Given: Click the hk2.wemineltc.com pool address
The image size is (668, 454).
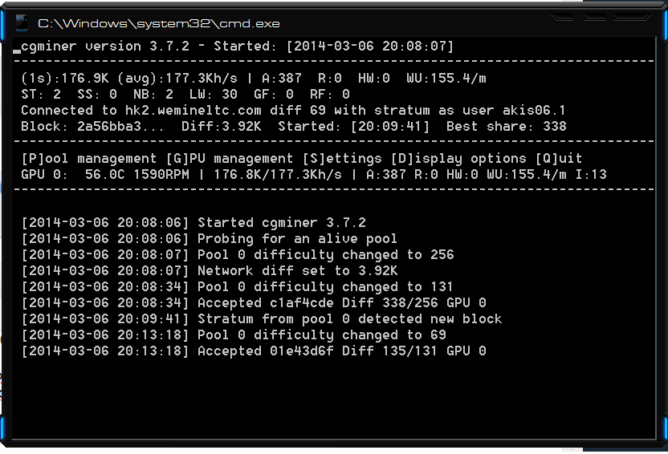Looking at the screenshot, I should (x=193, y=110).
